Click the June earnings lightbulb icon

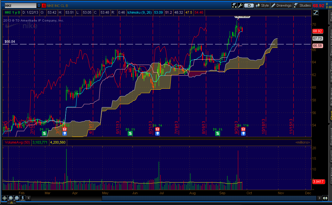coord(157,133)
